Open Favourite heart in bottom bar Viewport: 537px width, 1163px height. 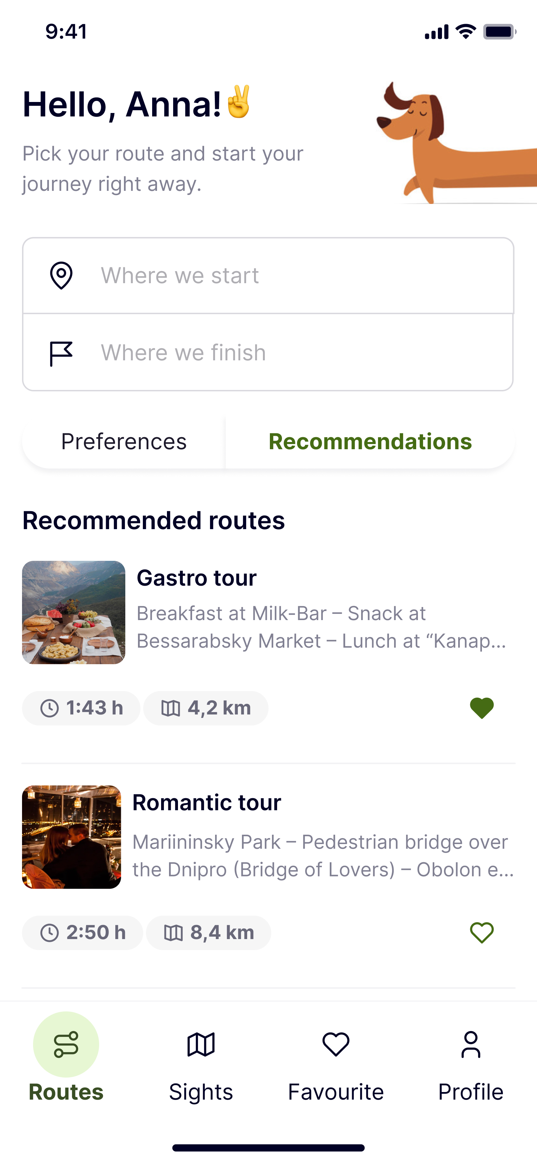[336, 1044]
